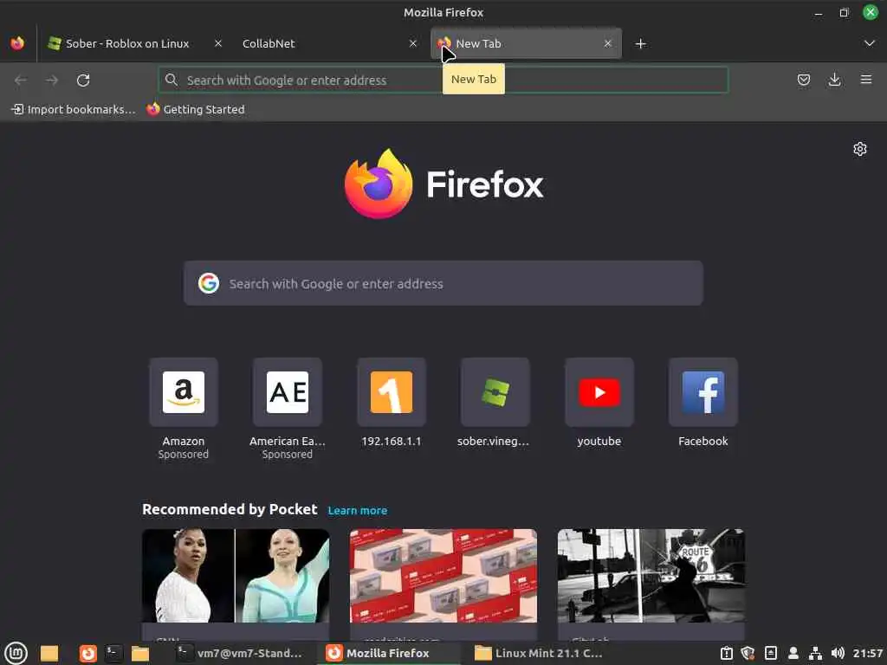The width and height of the screenshot is (887, 665).
Task: Open the update manager shield icon
Action: (748, 653)
